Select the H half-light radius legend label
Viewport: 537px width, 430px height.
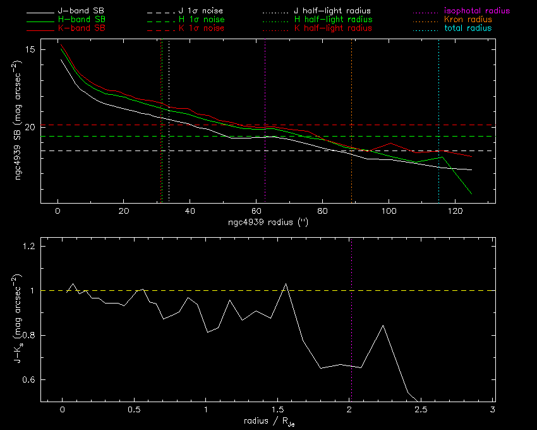(333, 20)
